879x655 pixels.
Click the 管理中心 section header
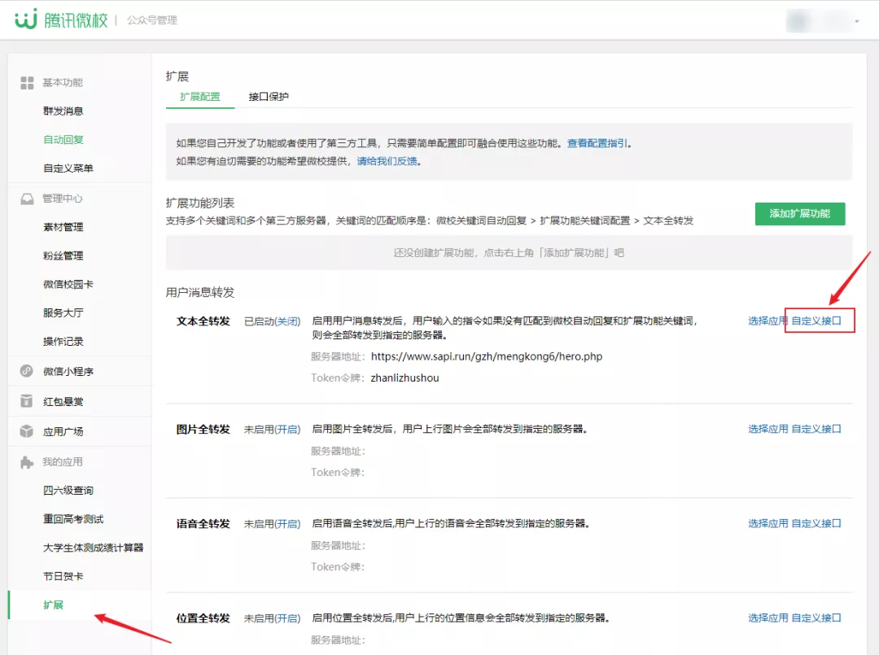point(63,199)
